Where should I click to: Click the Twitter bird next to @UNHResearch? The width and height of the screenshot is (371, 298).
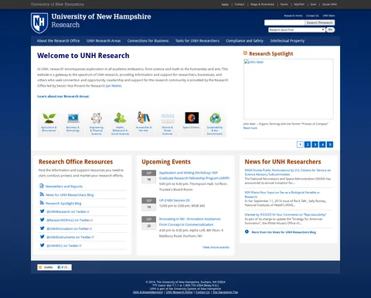tap(42, 211)
